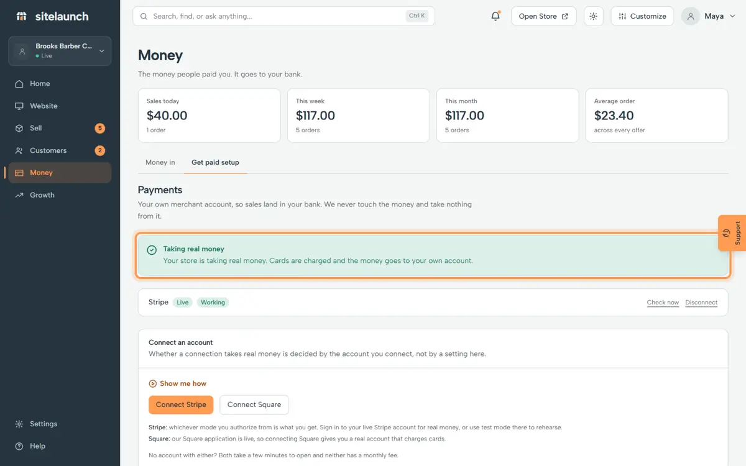Click the Connect Square button
This screenshot has height=466, width=746.
pyautogui.click(x=254, y=404)
